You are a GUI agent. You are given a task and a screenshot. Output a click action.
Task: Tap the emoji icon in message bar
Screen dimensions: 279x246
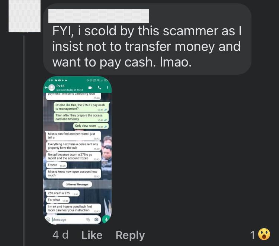(48, 220)
